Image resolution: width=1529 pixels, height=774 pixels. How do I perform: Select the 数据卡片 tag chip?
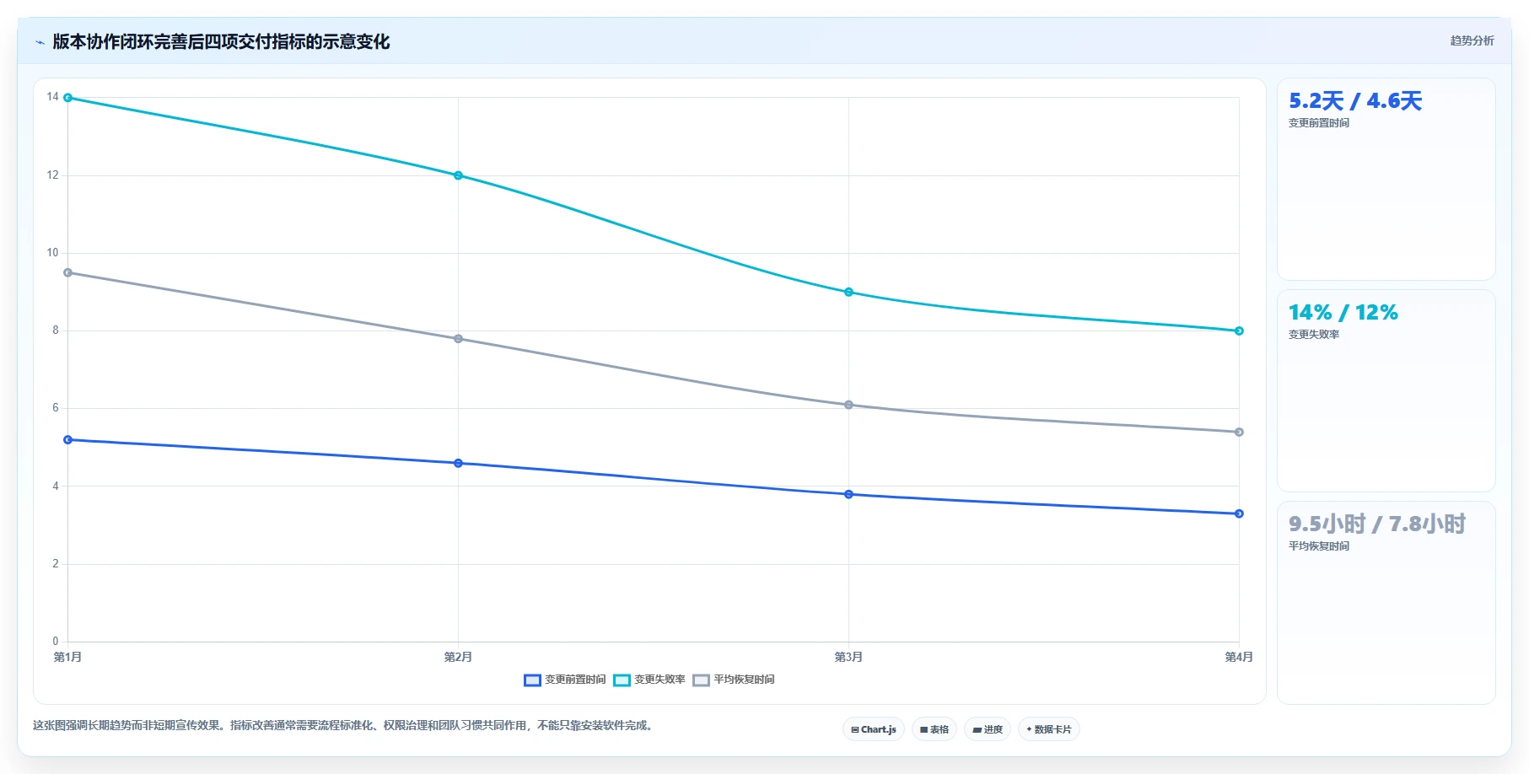[1049, 729]
